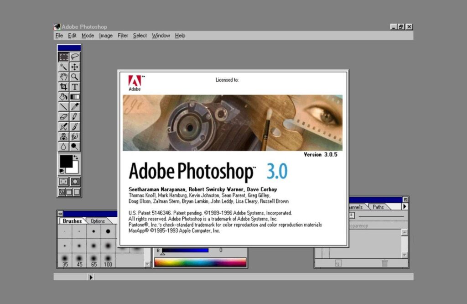Open the Paths panel menu arrow

[x=405, y=207]
